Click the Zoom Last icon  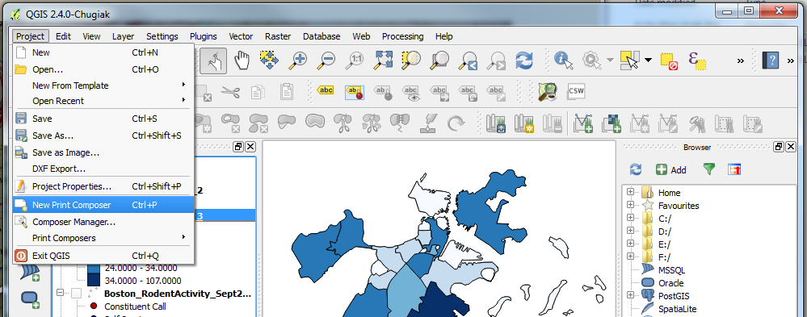click(468, 60)
